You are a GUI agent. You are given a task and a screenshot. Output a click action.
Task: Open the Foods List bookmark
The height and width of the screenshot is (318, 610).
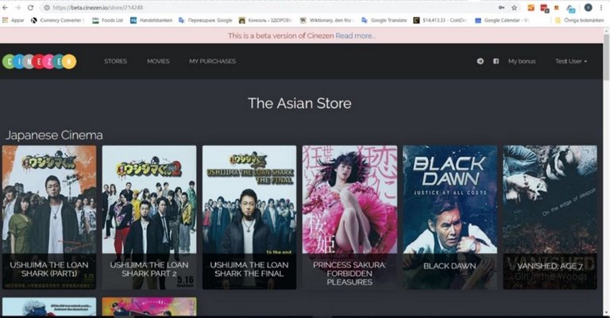coord(107,20)
